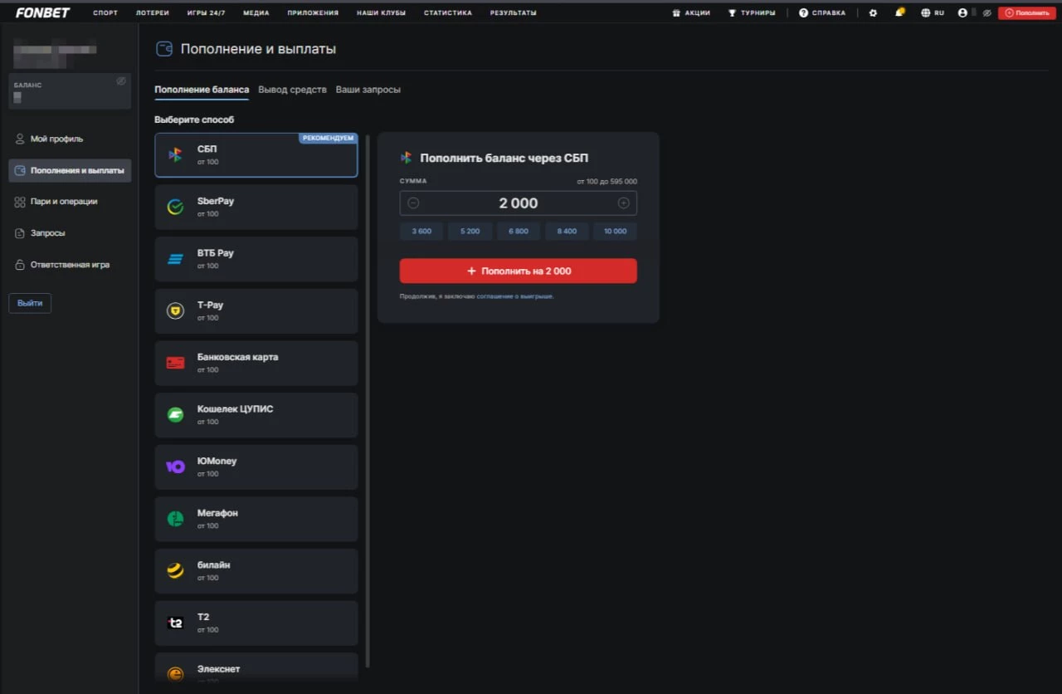Select T-Pay payment method

coord(256,311)
